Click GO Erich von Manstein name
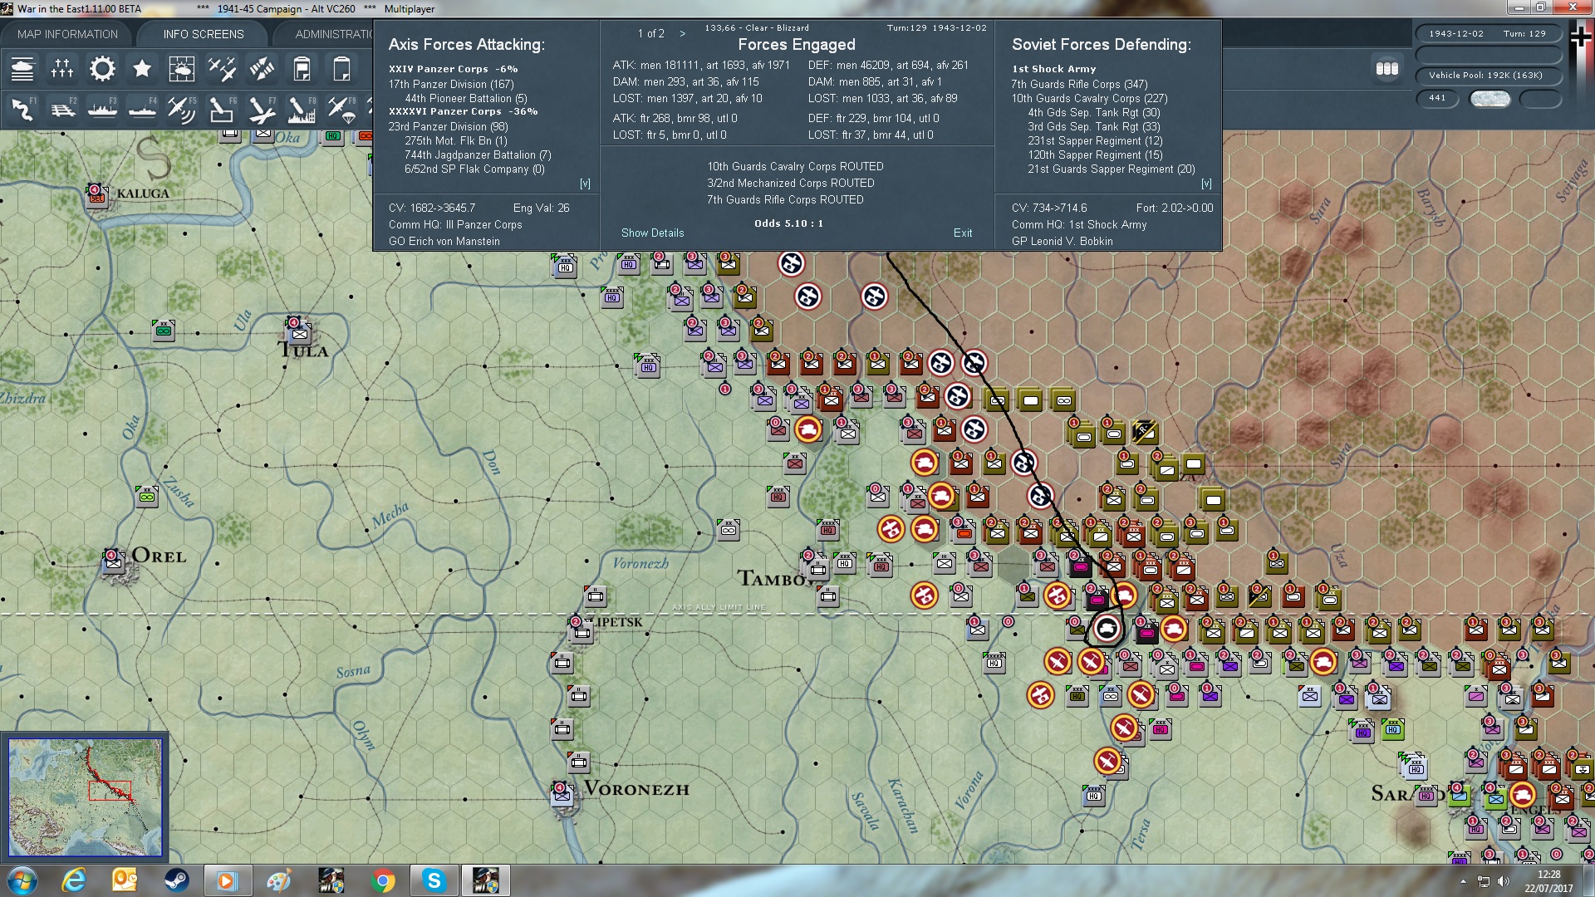The height and width of the screenshot is (897, 1595). [x=444, y=241]
